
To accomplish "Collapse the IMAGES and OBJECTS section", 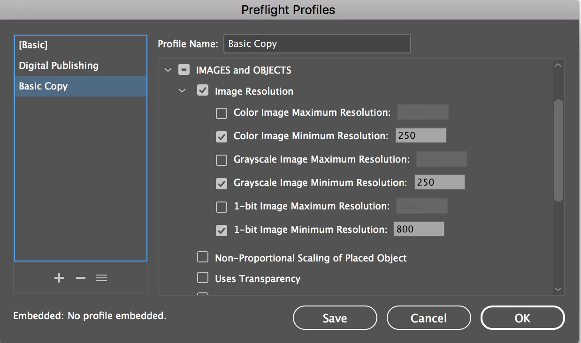I will point(168,70).
